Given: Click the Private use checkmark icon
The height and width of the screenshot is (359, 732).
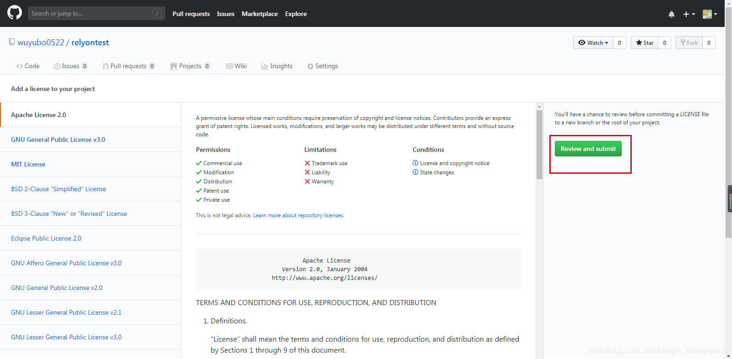Looking at the screenshot, I should pos(199,199).
